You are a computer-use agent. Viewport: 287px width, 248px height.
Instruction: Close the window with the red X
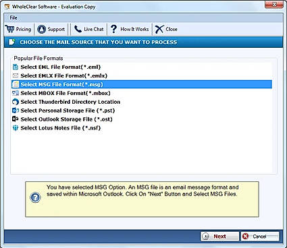tap(274, 4)
